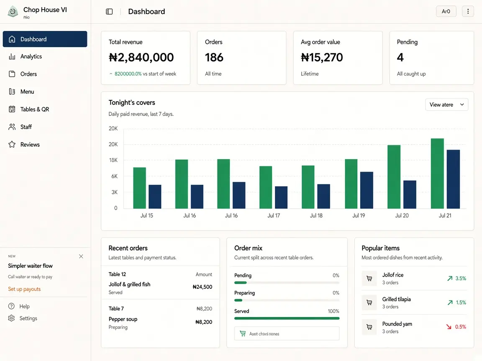Click the Pending count 4
Viewport: 482px width, 361px height.
coord(400,57)
